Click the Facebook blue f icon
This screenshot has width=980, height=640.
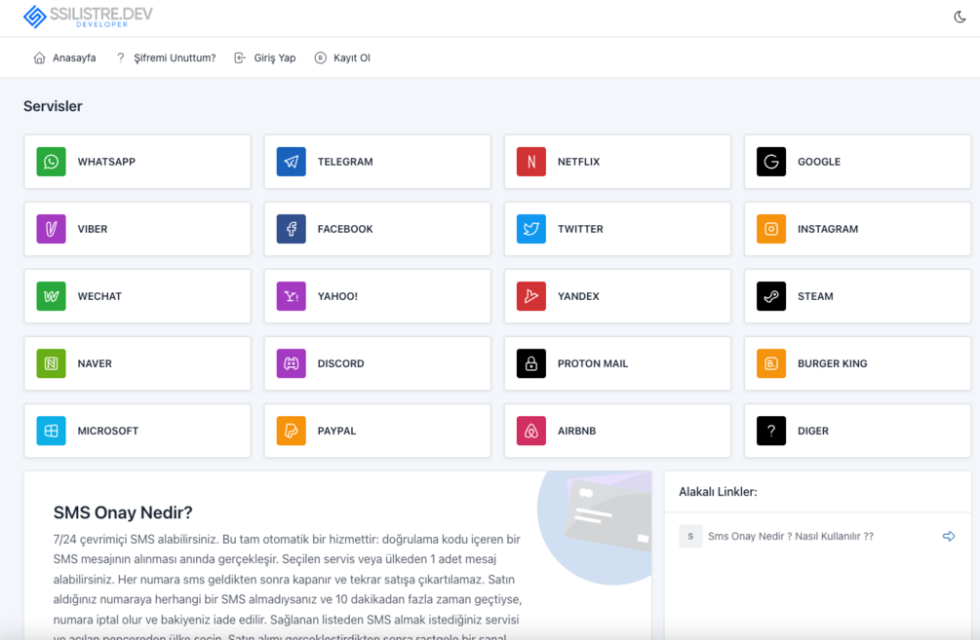292,229
